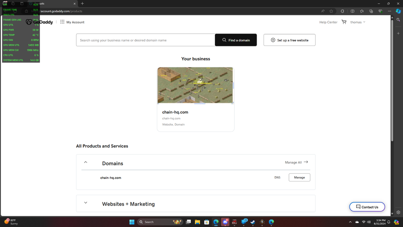Click the Find a domain button
This screenshot has width=403, height=227.
click(x=236, y=40)
